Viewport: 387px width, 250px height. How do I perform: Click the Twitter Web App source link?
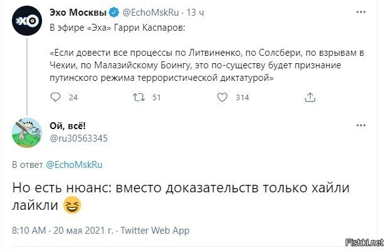click(155, 231)
